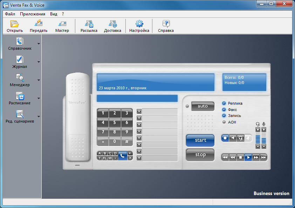Viewport: 295px width, 208px height.
Task: Open the Приложения menu
Action: [33, 14]
